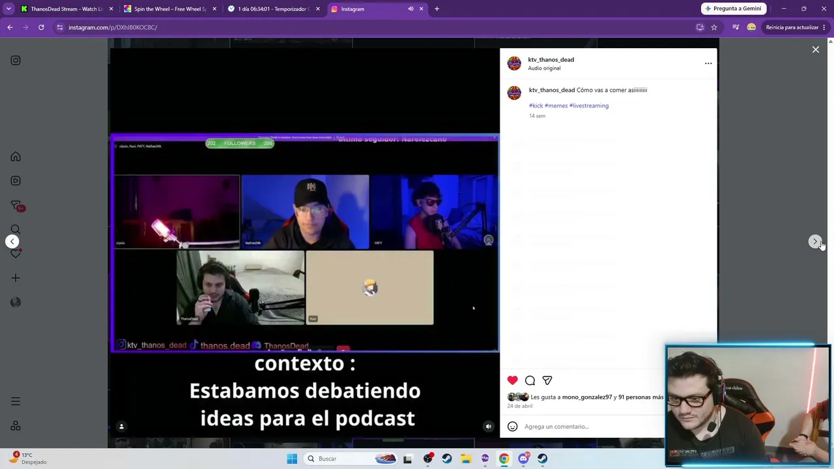Reload the Instagram page
Screen dimensions: 834x469
pyautogui.click(x=41, y=27)
